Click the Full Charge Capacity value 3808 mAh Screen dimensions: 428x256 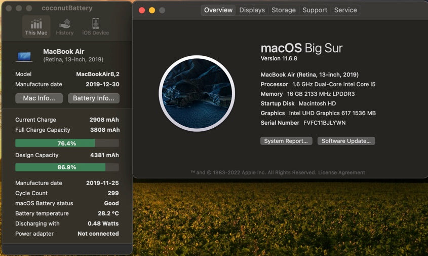(105, 130)
